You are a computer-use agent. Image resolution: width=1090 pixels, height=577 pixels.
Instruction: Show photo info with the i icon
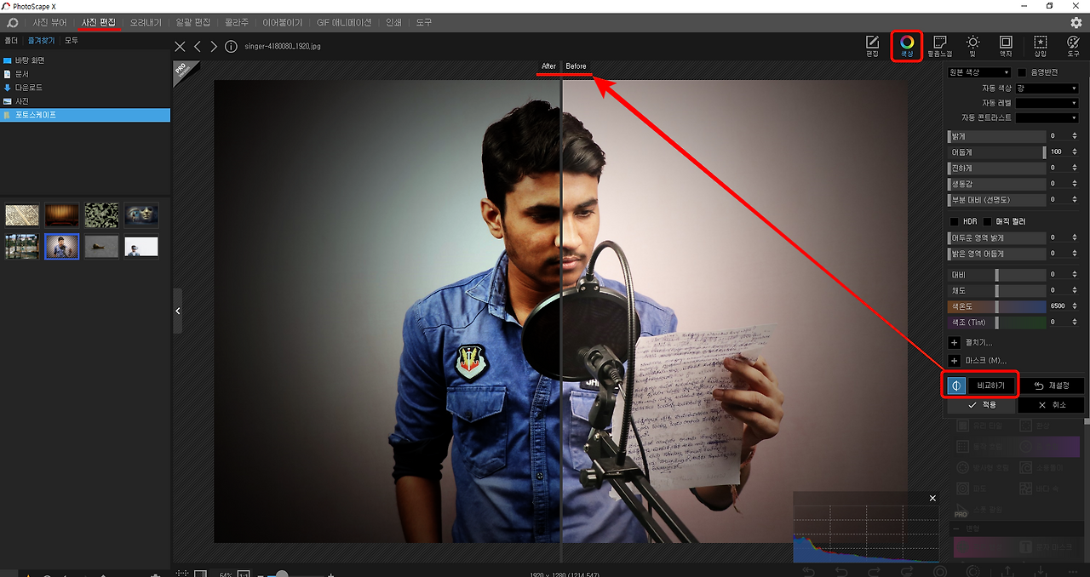tap(231, 46)
